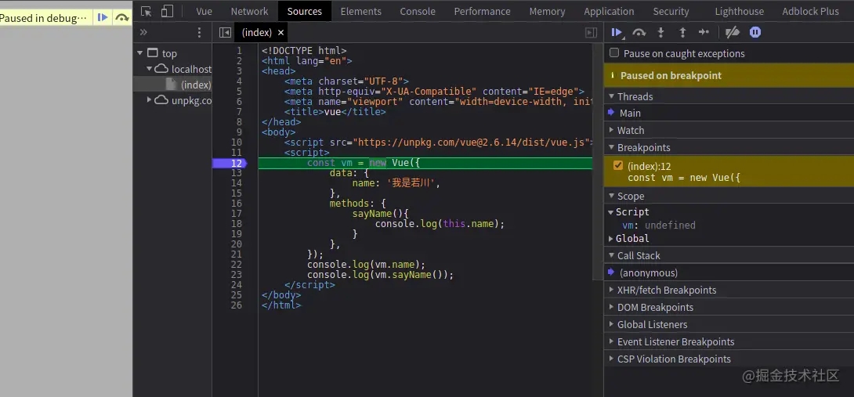854x397 pixels.
Task: Open the Network tab
Action: [249, 11]
